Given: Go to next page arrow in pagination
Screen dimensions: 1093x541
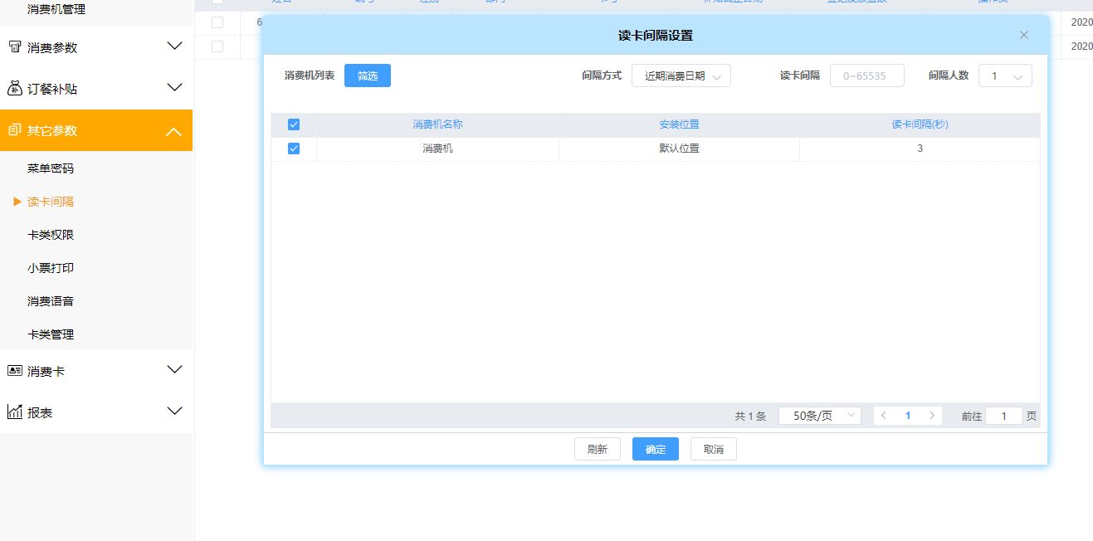Looking at the screenshot, I should [x=932, y=416].
